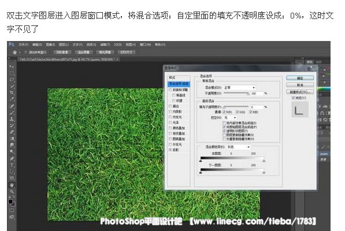
Task: Select the Pen tool
Action: [12, 158]
